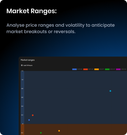
Task: Open the Last 24 hours time filter
Action: [27, 65]
